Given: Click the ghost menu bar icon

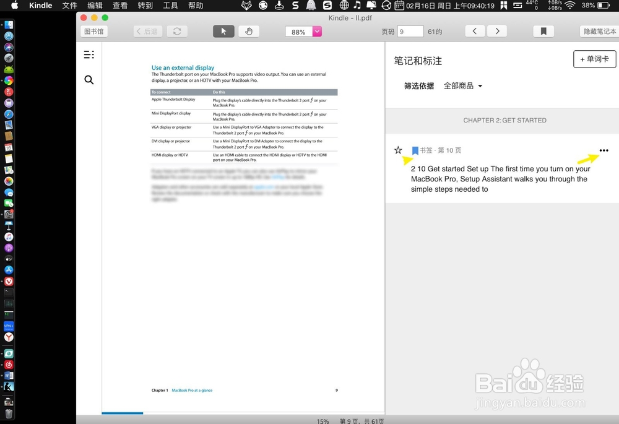Looking at the screenshot, I should [x=311, y=5].
